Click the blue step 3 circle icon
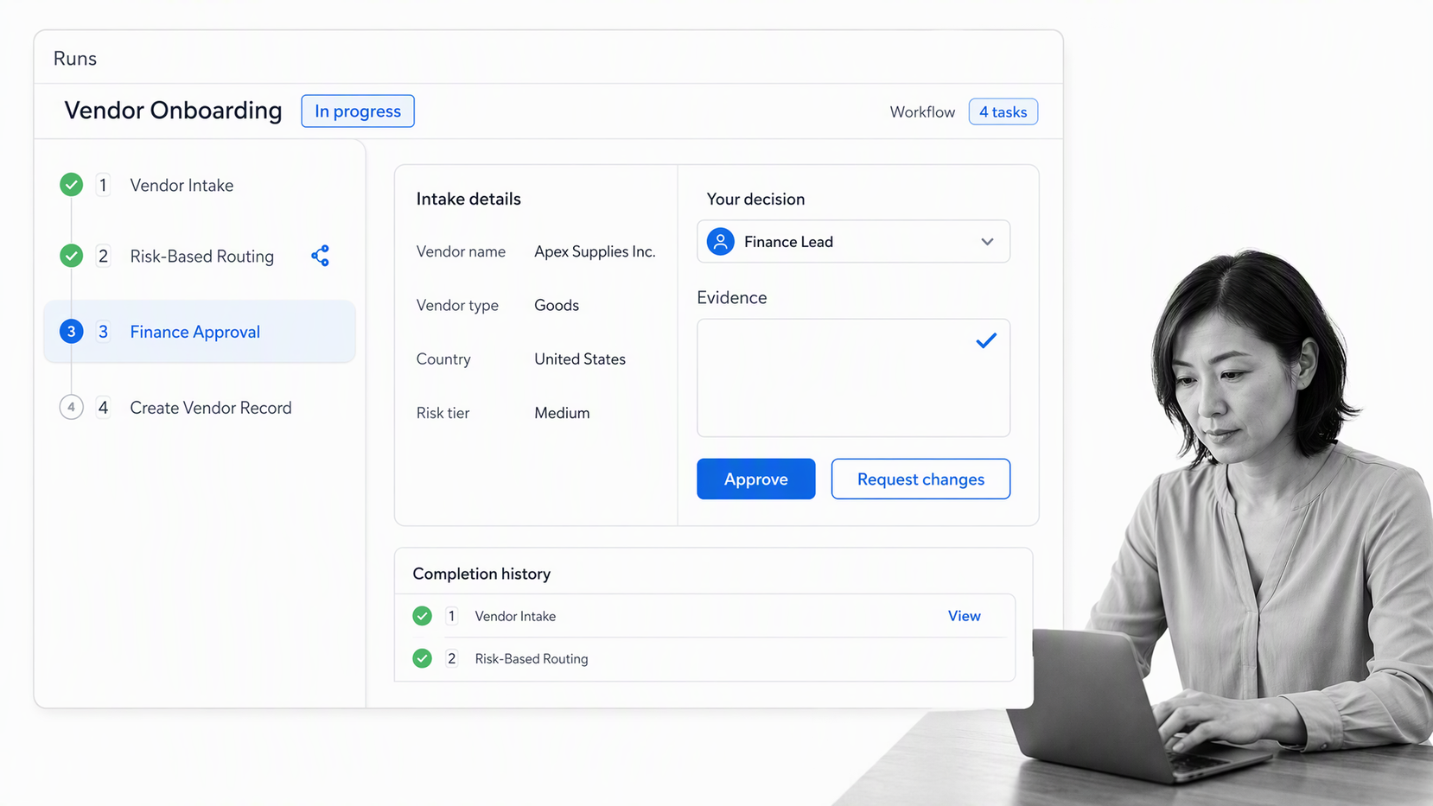 pos(71,332)
